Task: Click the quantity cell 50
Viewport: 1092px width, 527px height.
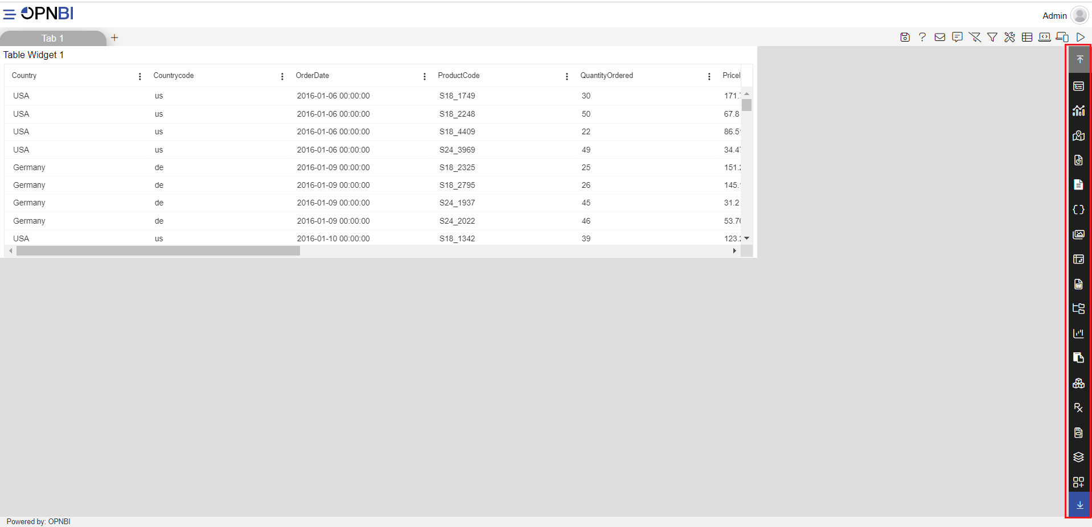Action: 586,114
